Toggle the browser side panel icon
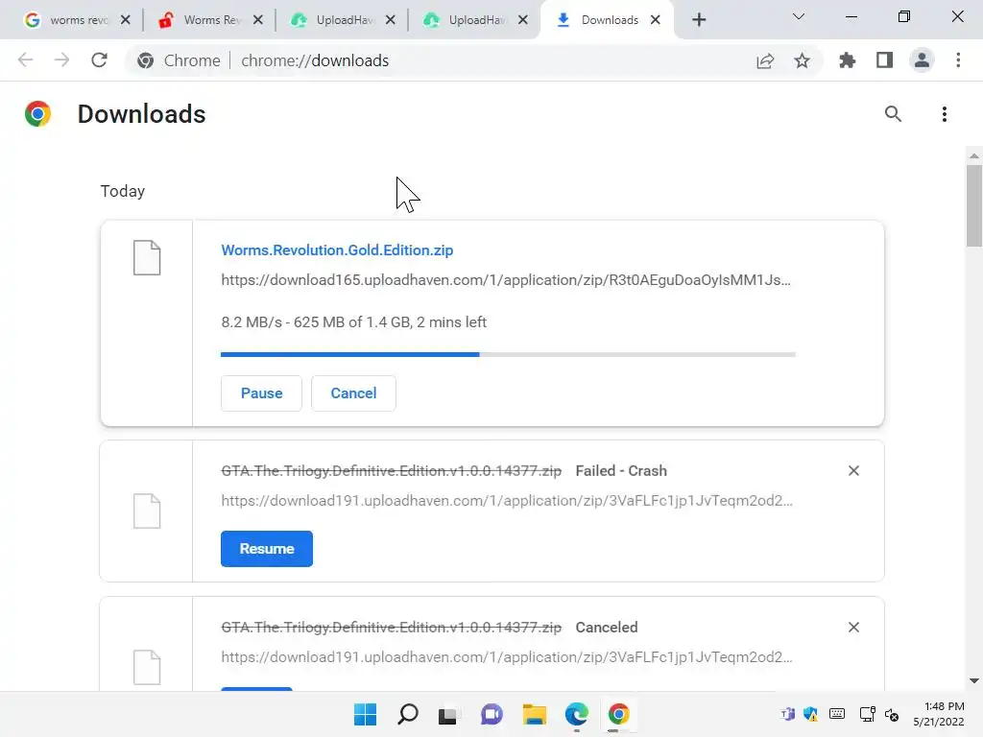This screenshot has width=983, height=737. click(x=884, y=60)
